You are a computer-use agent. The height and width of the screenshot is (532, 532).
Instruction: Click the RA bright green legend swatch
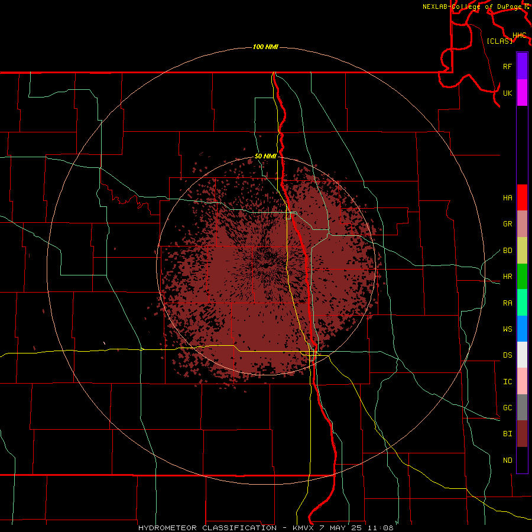522,303
